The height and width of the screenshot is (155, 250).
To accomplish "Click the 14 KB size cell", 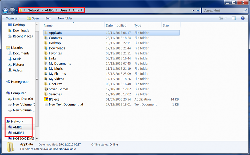I will (x=175, y=100).
